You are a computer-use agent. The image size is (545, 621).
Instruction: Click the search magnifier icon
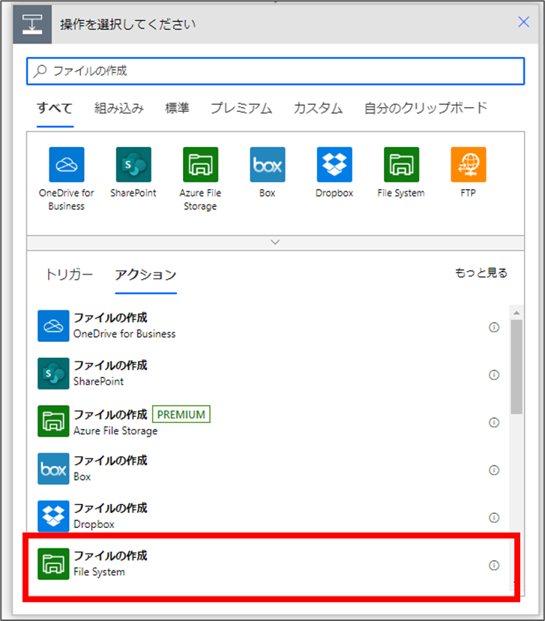(x=40, y=71)
